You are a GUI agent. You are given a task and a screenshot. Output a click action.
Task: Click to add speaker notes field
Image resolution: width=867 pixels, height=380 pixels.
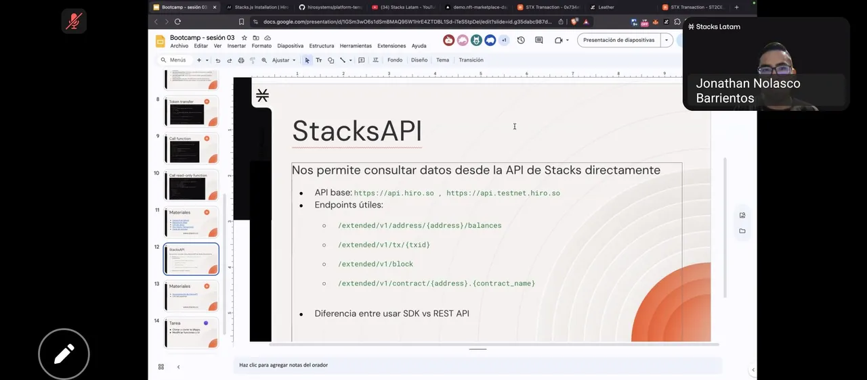478,365
